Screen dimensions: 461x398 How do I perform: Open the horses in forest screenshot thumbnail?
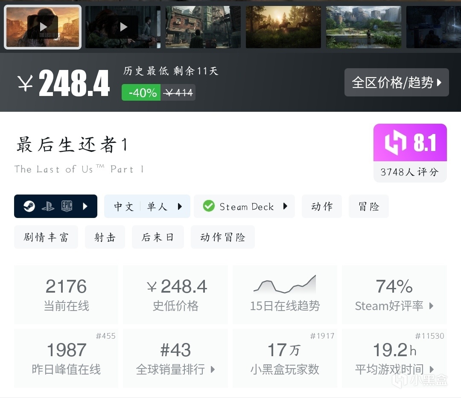pyautogui.click(x=283, y=27)
